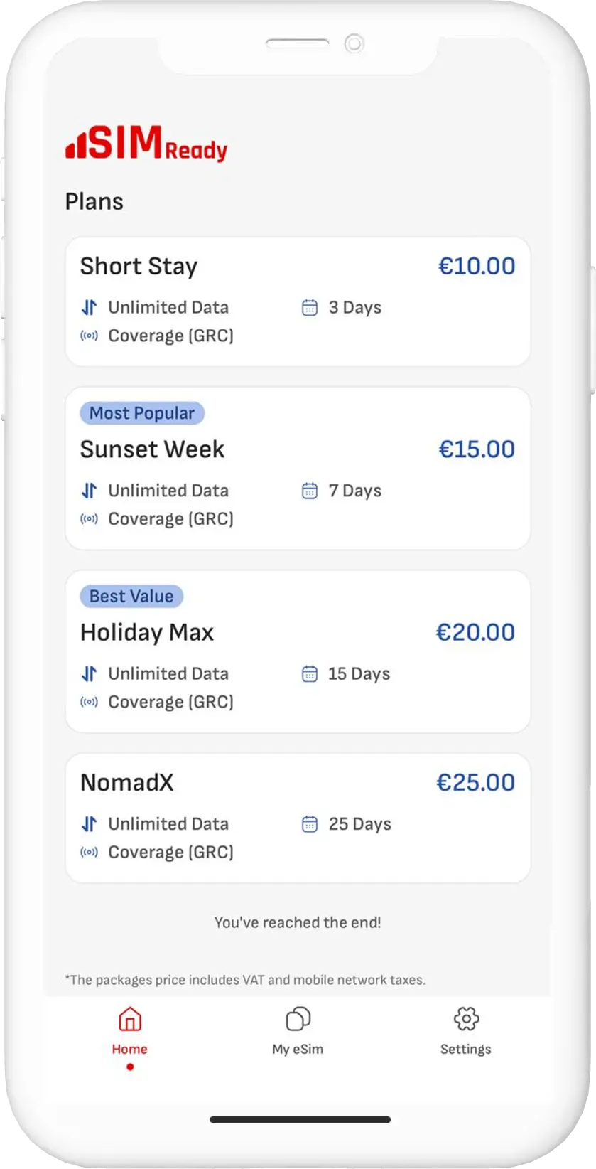The height and width of the screenshot is (1169, 596).
Task: Select the Short Stay plan card
Action: pyautogui.click(x=298, y=301)
